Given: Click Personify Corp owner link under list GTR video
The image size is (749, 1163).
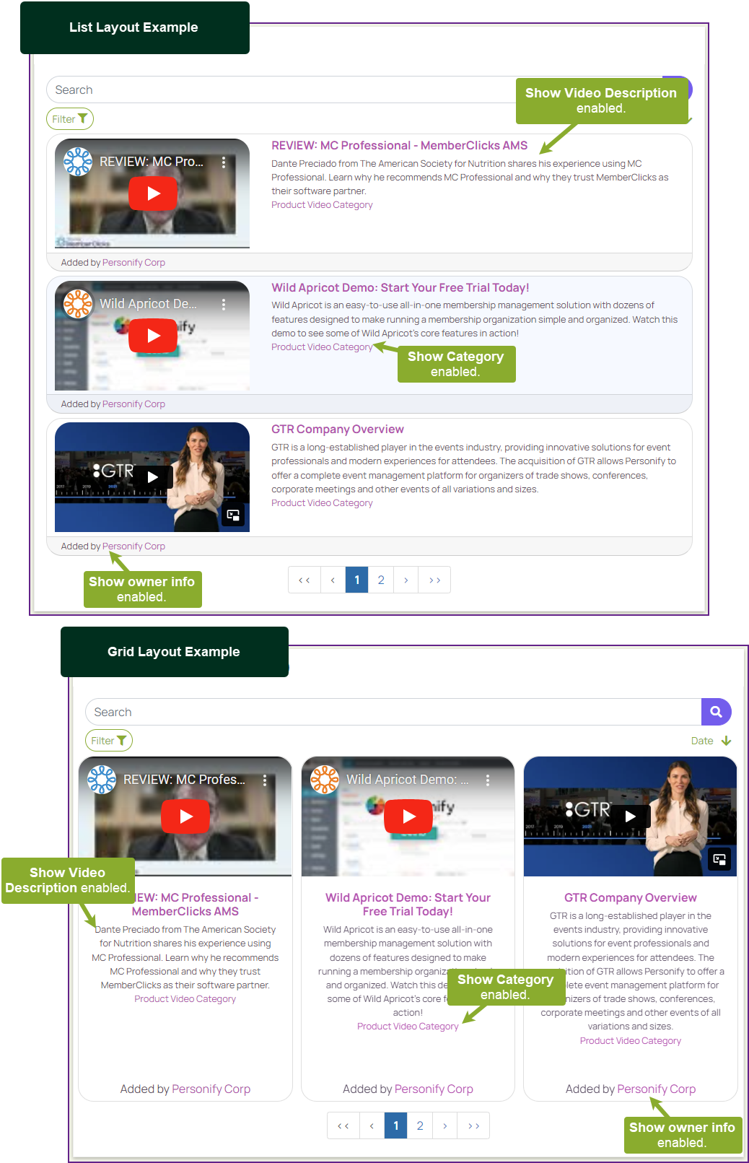Looking at the screenshot, I should coord(133,546).
